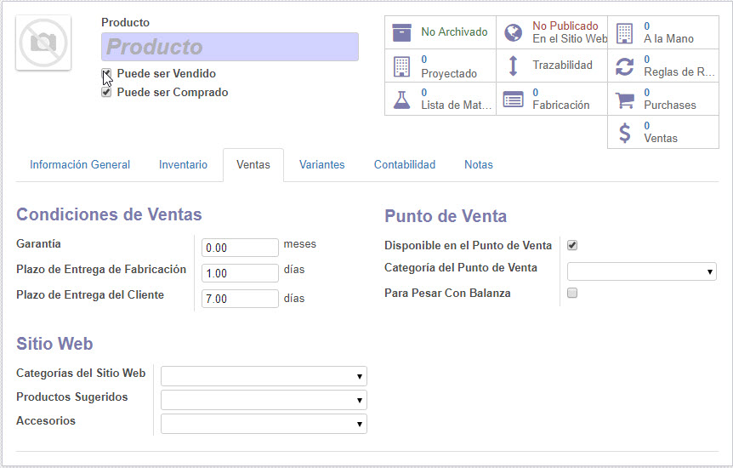The width and height of the screenshot is (733, 468).
Task: Click the building icon for A la Mano
Action: click(x=624, y=32)
